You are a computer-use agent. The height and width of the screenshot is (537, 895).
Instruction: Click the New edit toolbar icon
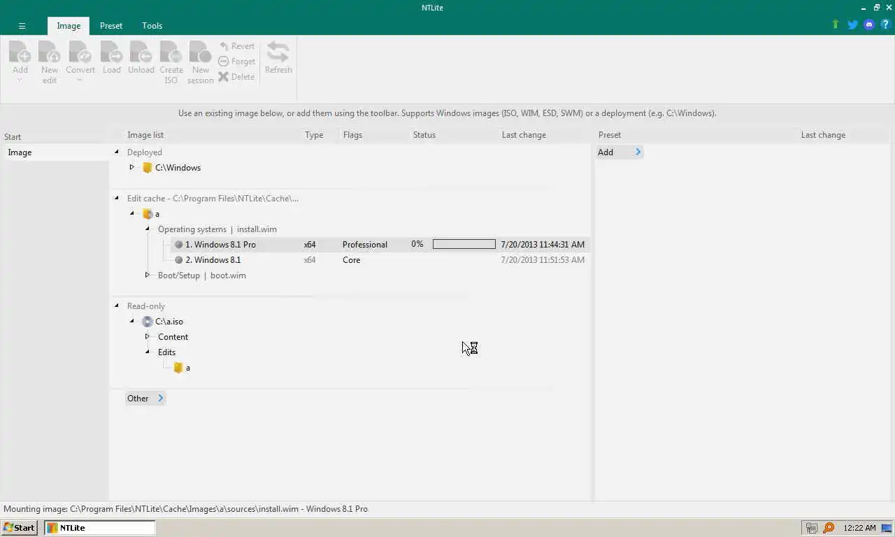[50, 52]
